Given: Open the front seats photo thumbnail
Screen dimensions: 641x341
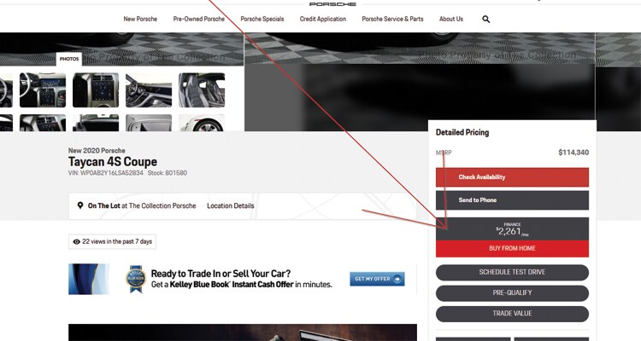Looking at the screenshot, I should [202, 90].
